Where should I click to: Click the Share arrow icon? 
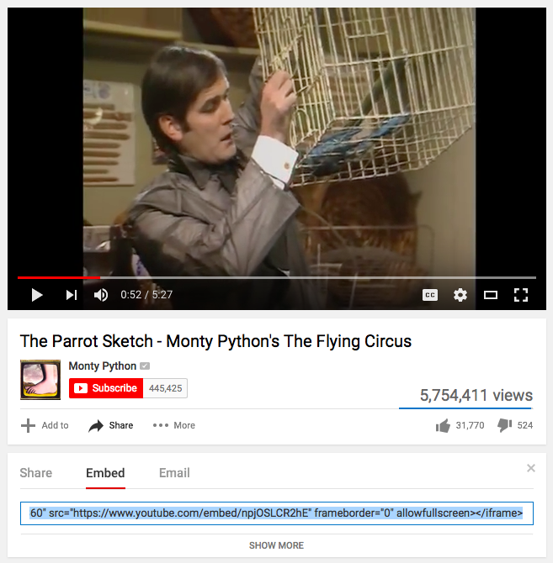[96, 426]
